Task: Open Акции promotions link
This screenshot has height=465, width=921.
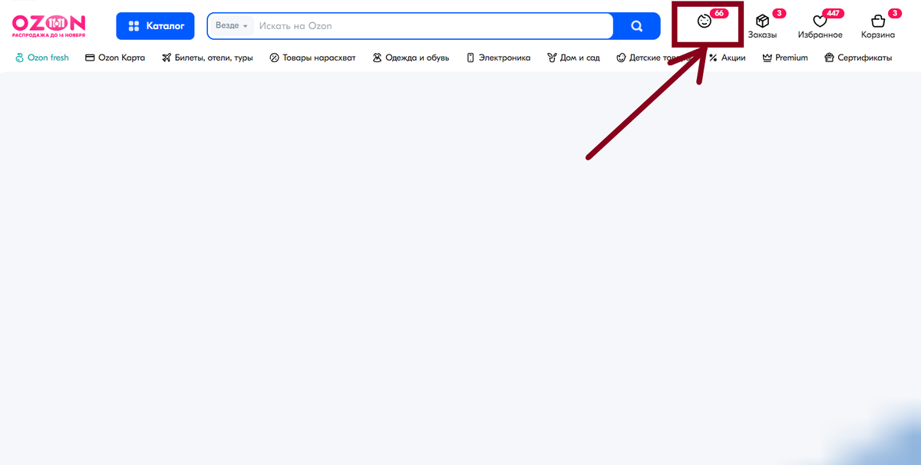Action: (x=728, y=58)
